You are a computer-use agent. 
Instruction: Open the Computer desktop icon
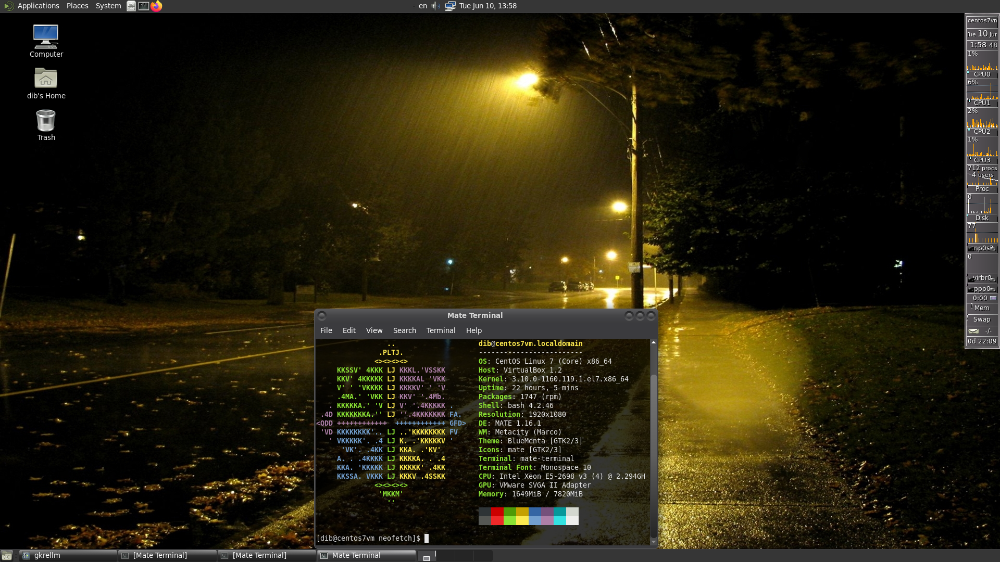tap(46, 41)
